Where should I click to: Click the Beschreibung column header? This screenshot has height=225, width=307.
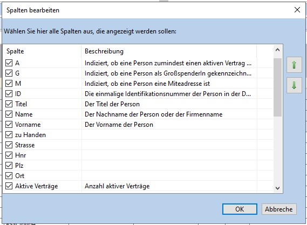[x=169, y=51]
